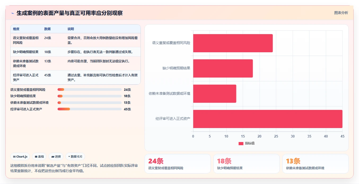Click the 13条 table cell

point(48,61)
